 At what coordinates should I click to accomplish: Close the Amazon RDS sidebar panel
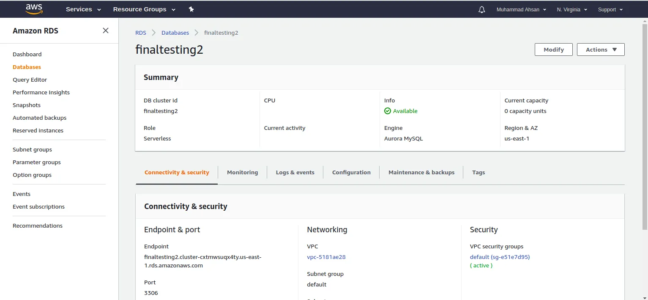tap(106, 30)
